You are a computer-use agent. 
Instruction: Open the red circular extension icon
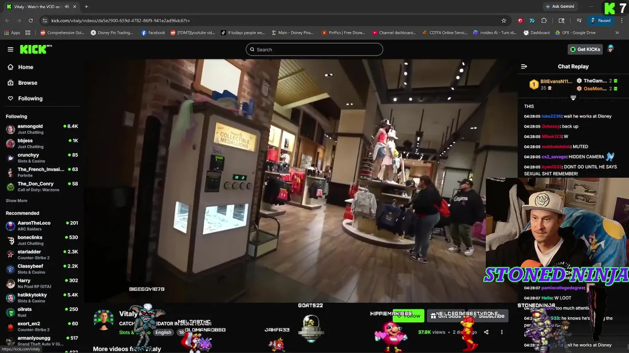[520, 21]
